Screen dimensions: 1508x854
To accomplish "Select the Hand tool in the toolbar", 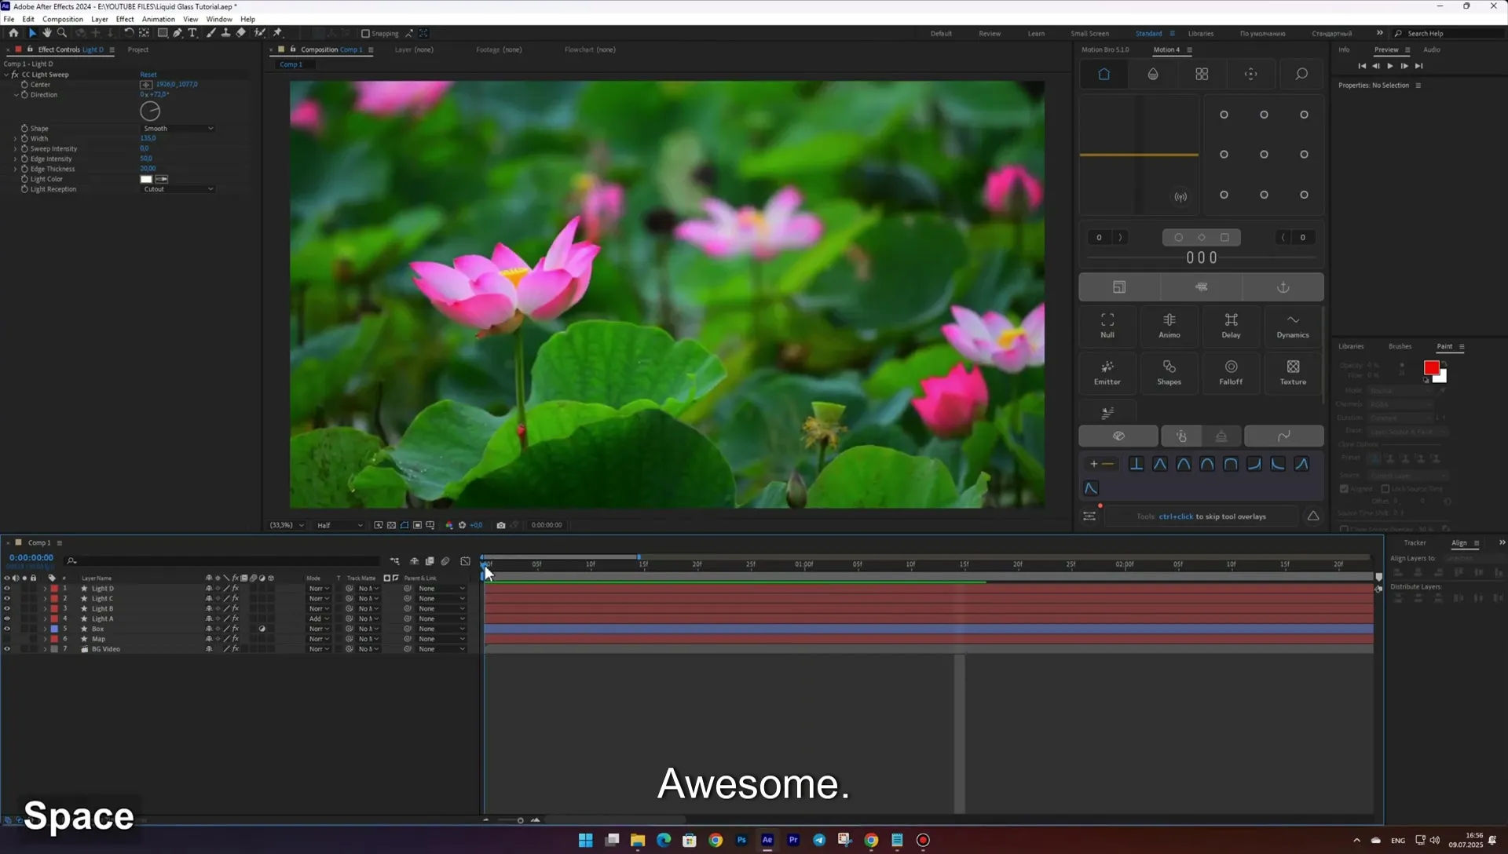I will 47,33.
